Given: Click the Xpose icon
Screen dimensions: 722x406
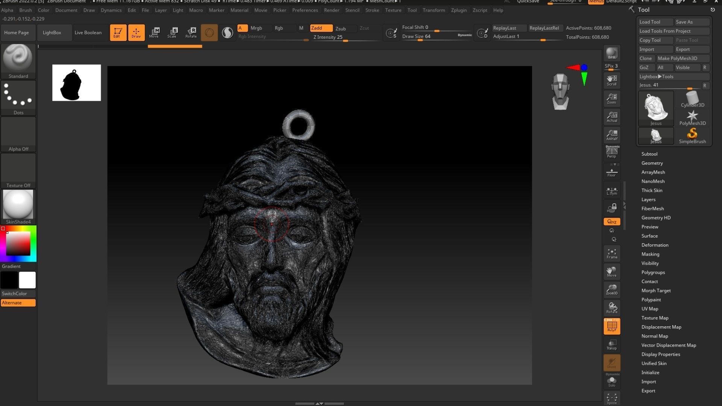Looking at the screenshot, I should [612, 398].
